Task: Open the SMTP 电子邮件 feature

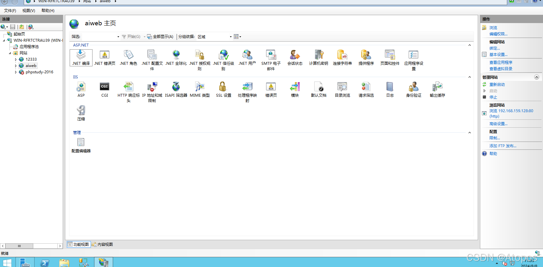Action: (271, 60)
